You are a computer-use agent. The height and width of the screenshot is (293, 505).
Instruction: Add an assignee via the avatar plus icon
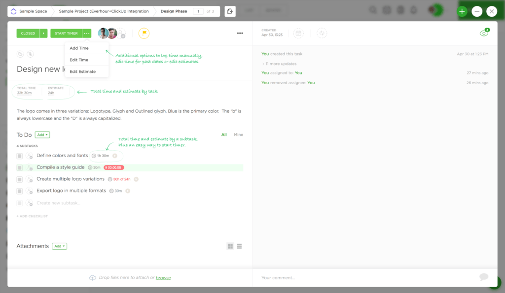pyautogui.click(x=122, y=34)
